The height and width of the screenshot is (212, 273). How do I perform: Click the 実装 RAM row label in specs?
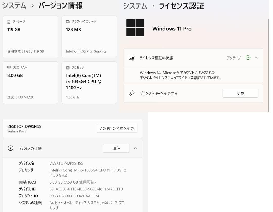28,182
